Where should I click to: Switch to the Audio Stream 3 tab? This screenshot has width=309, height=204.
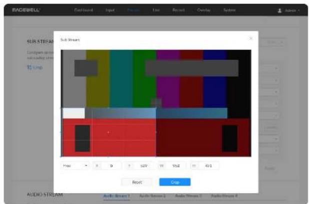[188, 196]
